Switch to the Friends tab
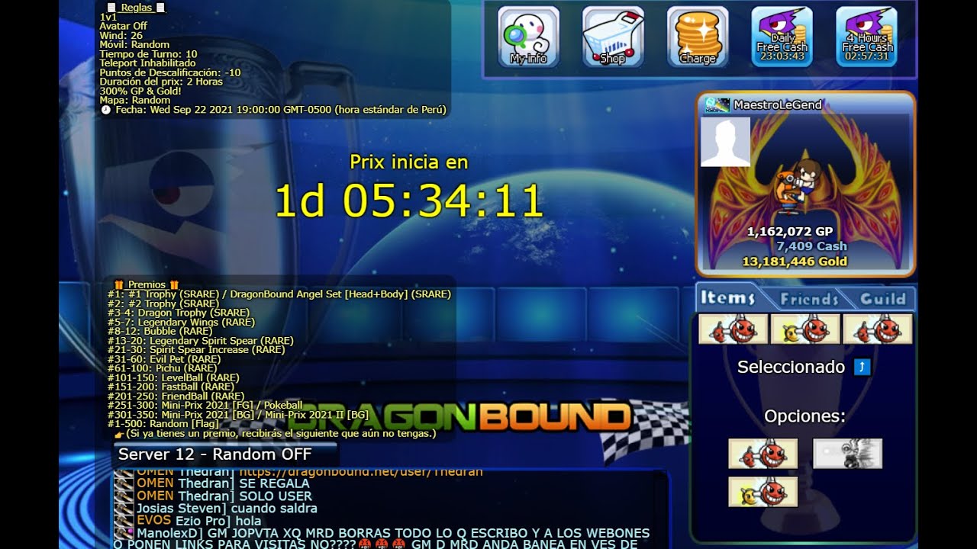 809,299
